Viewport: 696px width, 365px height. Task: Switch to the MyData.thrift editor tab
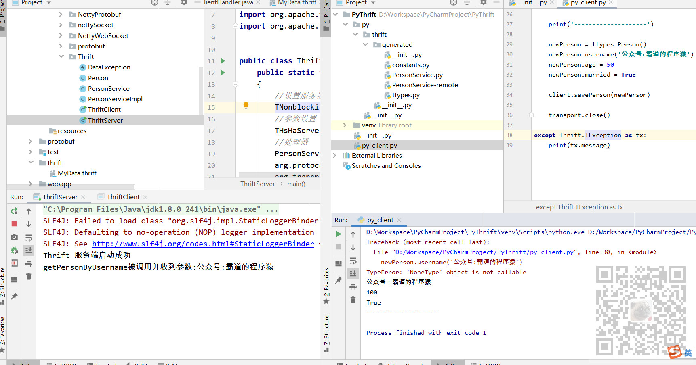pyautogui.click(x=297, y=3)
